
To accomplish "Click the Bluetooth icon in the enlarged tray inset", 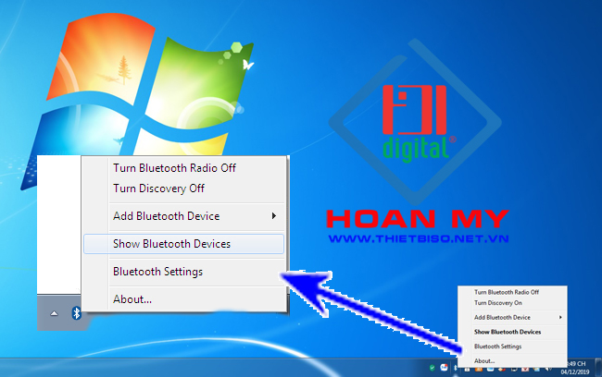I will coord(77,314).
